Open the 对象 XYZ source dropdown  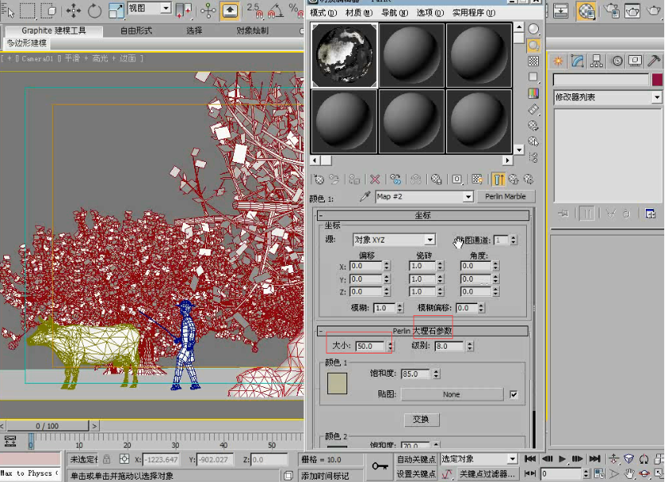pos(394,240)
